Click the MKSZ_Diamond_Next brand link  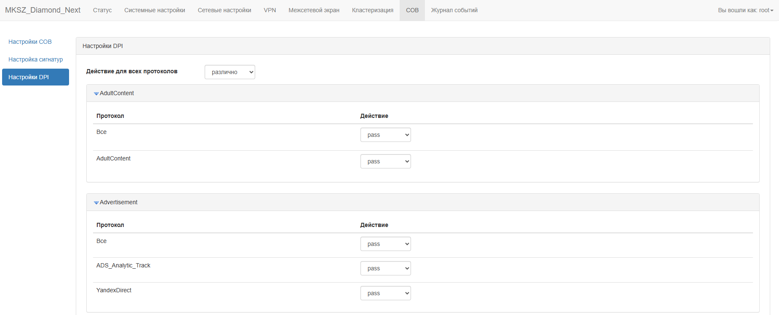click(x=43, y=10)
